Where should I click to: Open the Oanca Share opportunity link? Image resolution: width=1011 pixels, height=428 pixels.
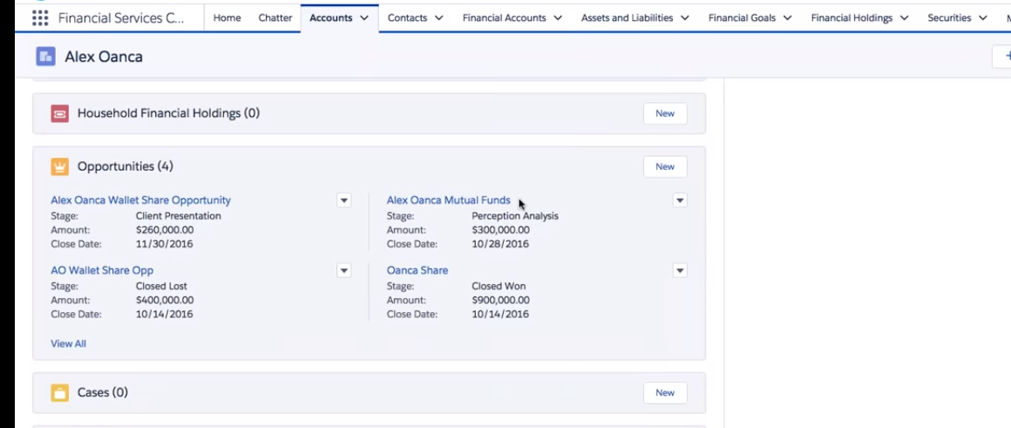click(x=417, y=271)
